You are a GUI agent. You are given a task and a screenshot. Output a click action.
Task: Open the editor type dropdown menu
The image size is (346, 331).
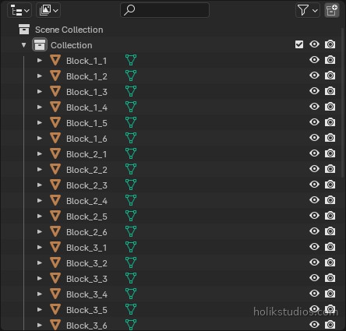click(19, 10)
